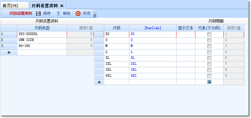Click blue BarCode cell 3XL
The height and width of the screenshot is (118, 251).
click(x=153, y=70)
